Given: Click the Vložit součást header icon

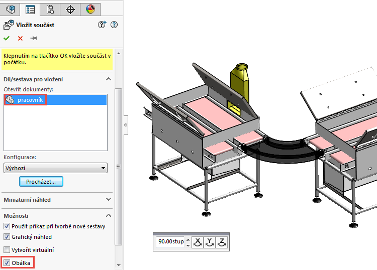Looking at the screenshot, I should point(9,25).
